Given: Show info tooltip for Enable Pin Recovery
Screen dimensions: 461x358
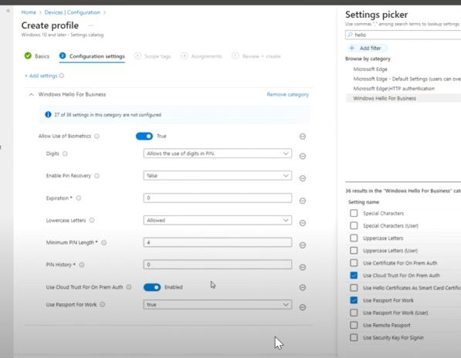Looking at the screenshot, I should [x=97, y=176].
